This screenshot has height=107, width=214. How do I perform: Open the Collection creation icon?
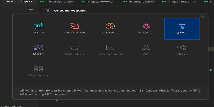click(75, 47)
